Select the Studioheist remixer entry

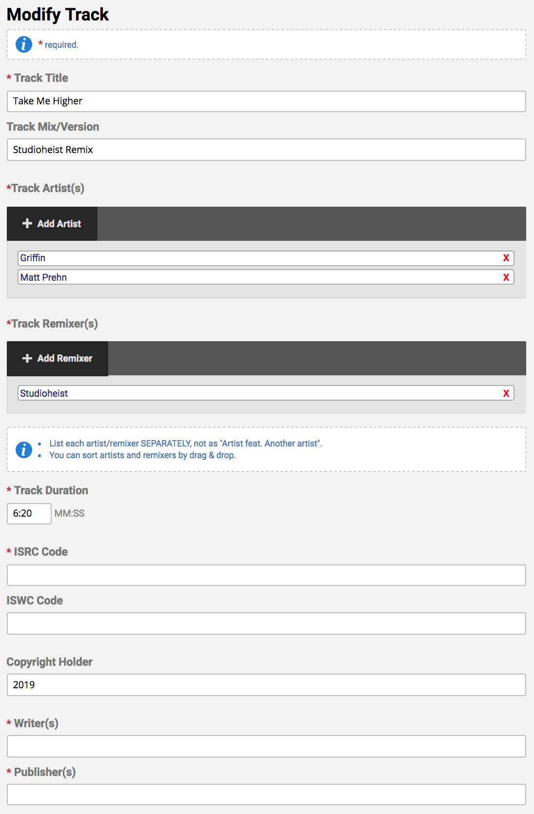coord(258,393)
